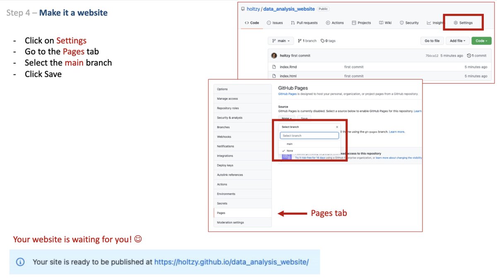Viewport: 497px width, 279px height.
Task: Click the repository book icon beside holtzy
Action: pyautogui.click(x=243, y=9)
